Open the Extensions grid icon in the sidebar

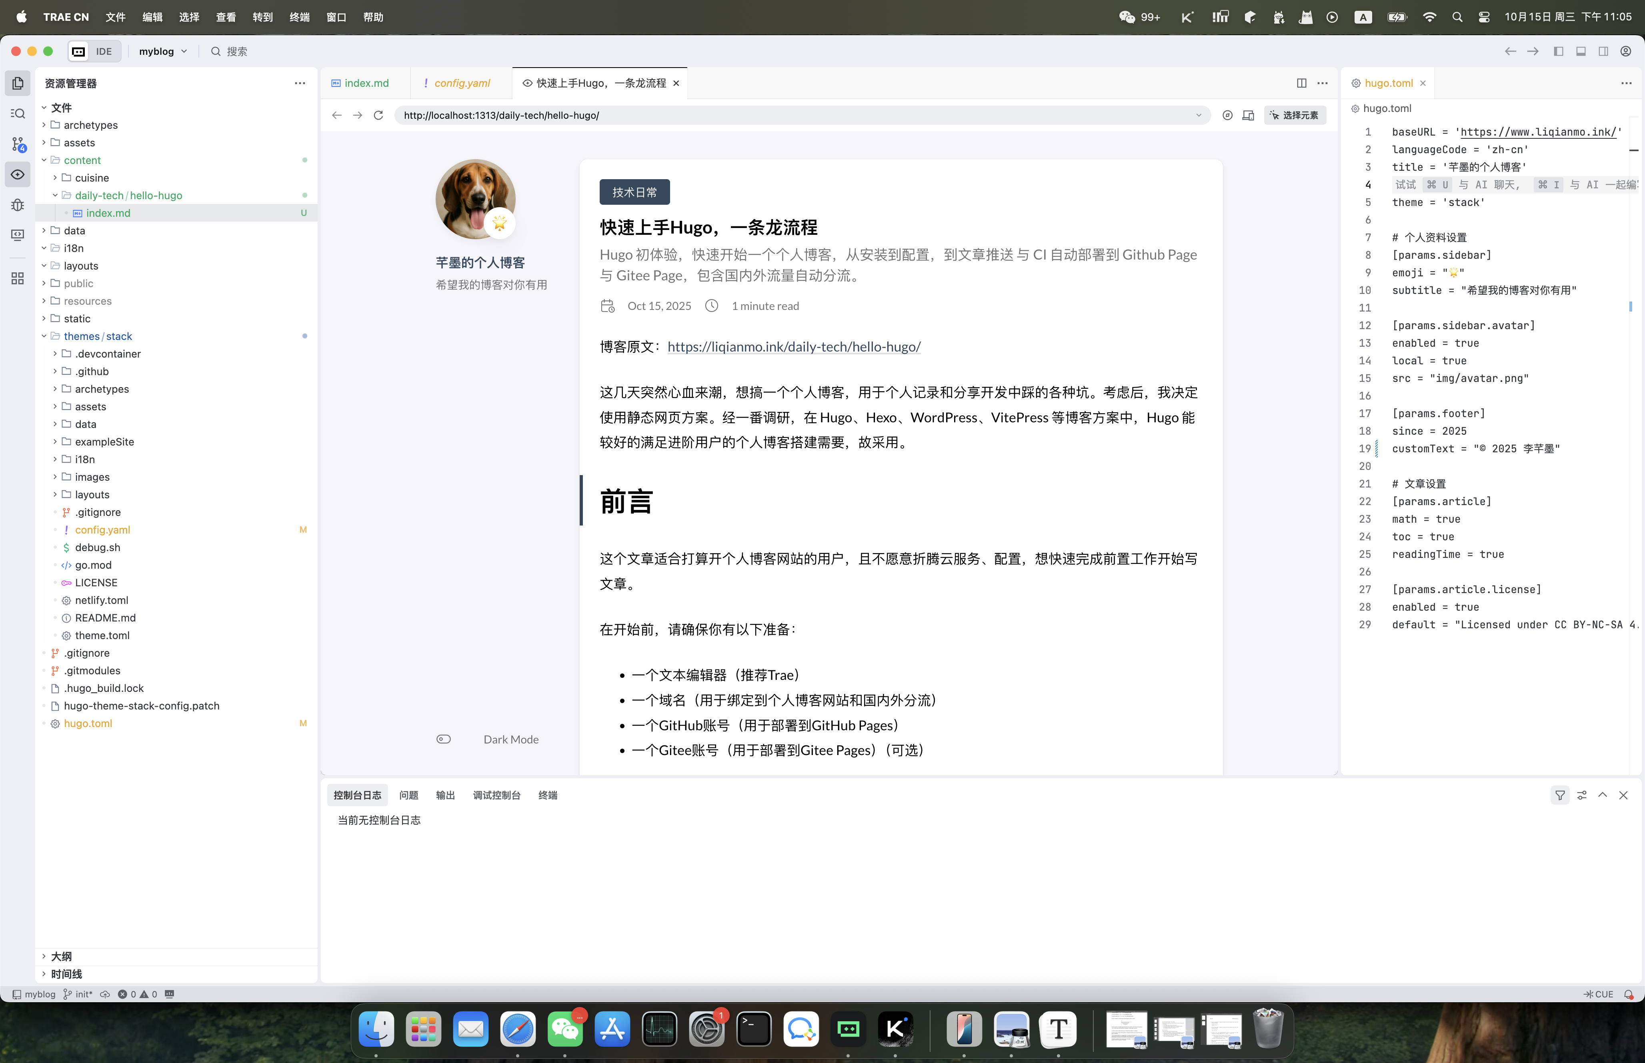[18, 278]
